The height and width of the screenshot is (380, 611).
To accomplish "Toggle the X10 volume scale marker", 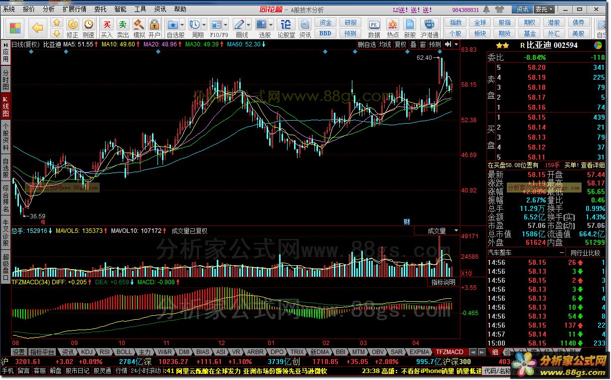I will point(465,274).
